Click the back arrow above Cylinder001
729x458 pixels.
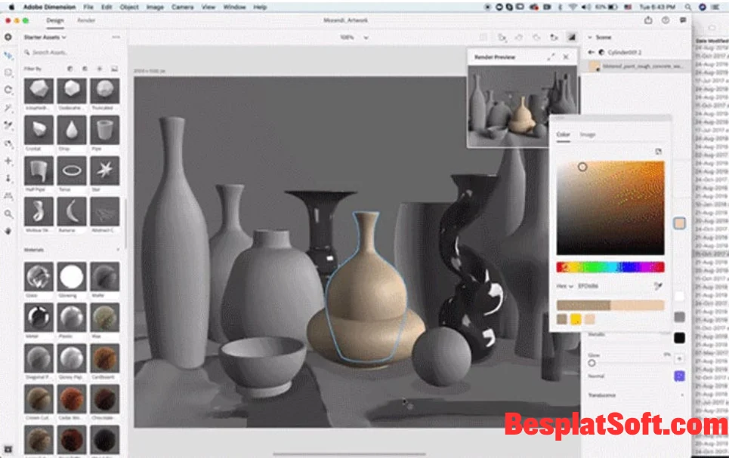591,52
